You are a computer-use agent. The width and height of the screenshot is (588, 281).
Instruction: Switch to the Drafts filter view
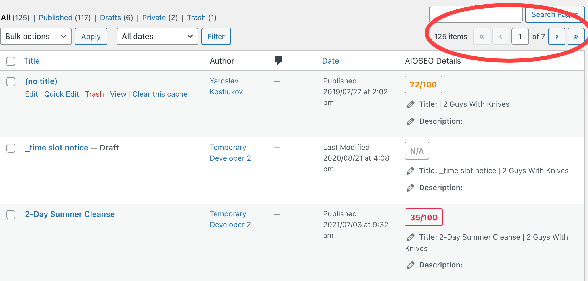pos(110,18)
